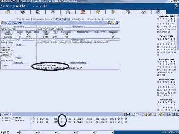Click seat icon on the TG flight row
Image resolution: width=179 pixels, height=134 pixels.
(122, 119)
